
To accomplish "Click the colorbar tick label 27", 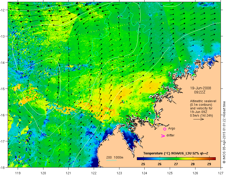I will point(176,164).
